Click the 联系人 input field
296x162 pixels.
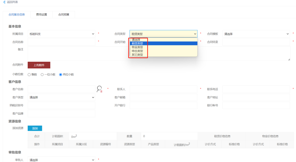point(163,89)
